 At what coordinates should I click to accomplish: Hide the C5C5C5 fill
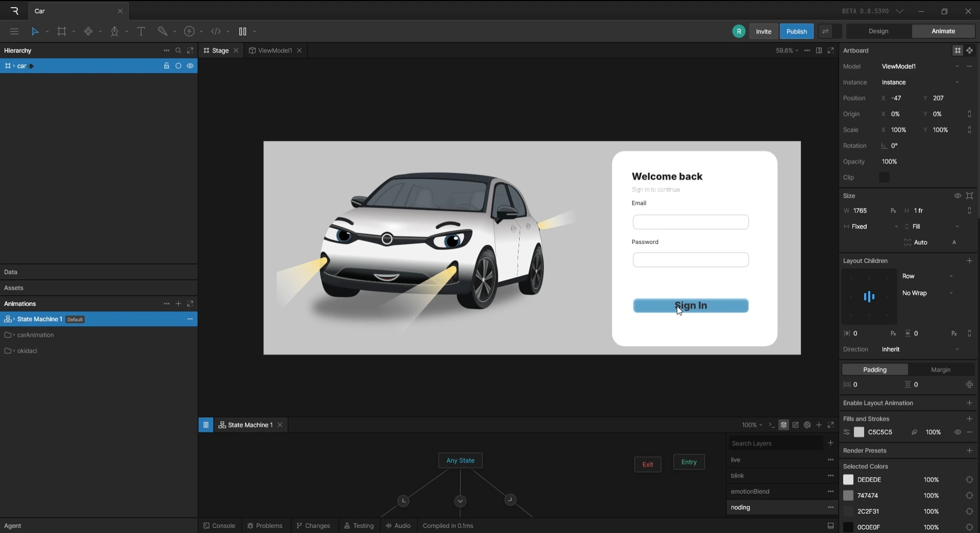click(958, 432)
